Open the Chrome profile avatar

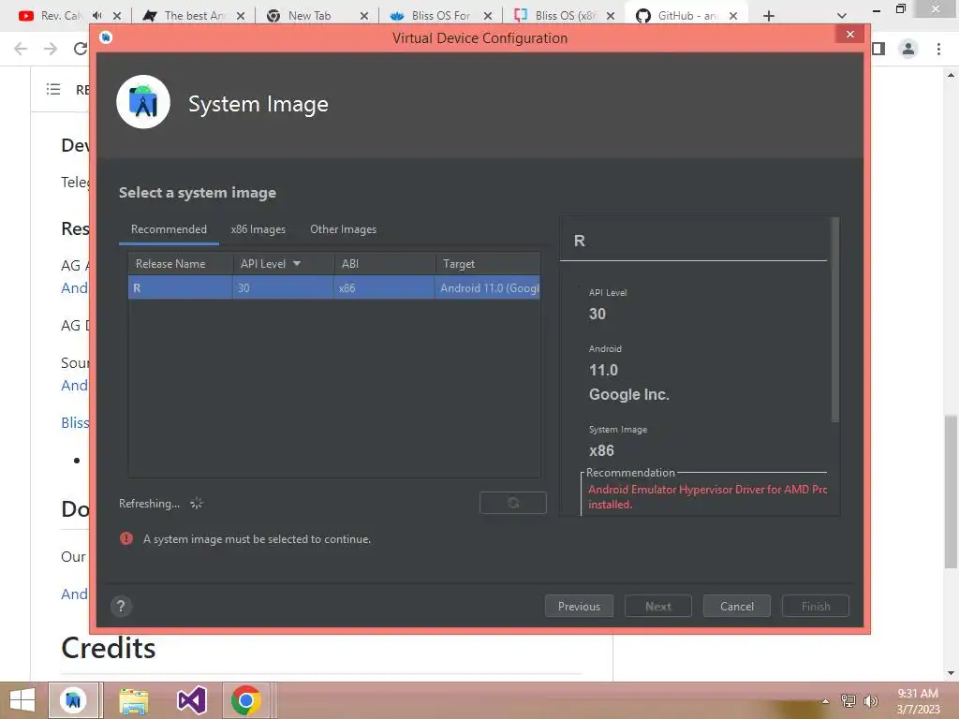click(x=908, y=49)
